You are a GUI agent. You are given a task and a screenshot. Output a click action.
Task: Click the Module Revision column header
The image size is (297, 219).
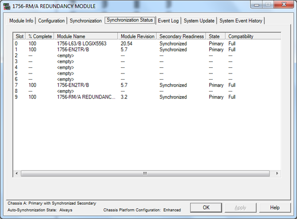pyautogui.click(x=138, y=36)
